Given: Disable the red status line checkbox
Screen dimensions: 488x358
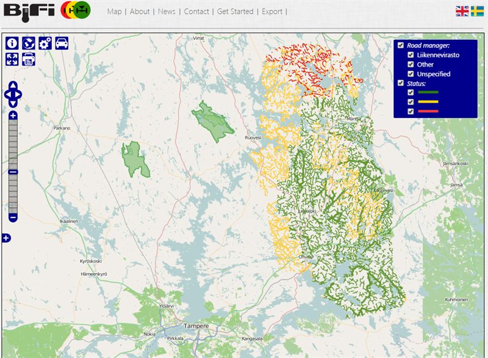Looking at the screenshot, I should (x=411, y=111).
